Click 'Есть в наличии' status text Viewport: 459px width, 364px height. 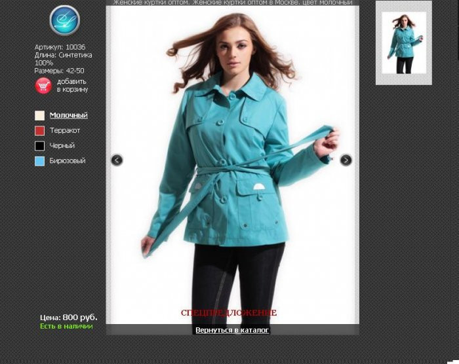pyautogui.click(x=66, y=326)
